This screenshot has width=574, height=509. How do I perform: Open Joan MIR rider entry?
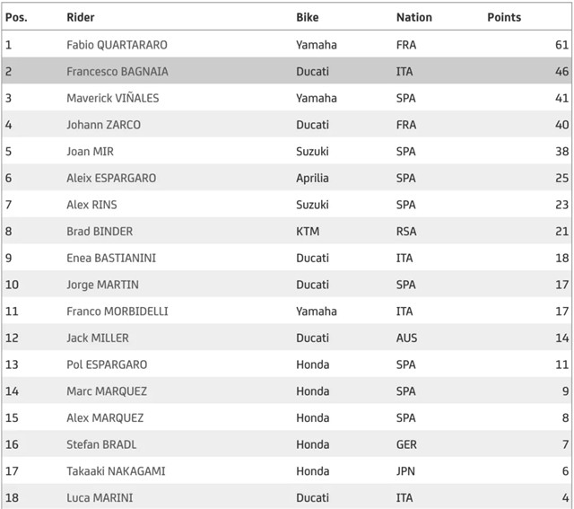click(x=90, y=152)
